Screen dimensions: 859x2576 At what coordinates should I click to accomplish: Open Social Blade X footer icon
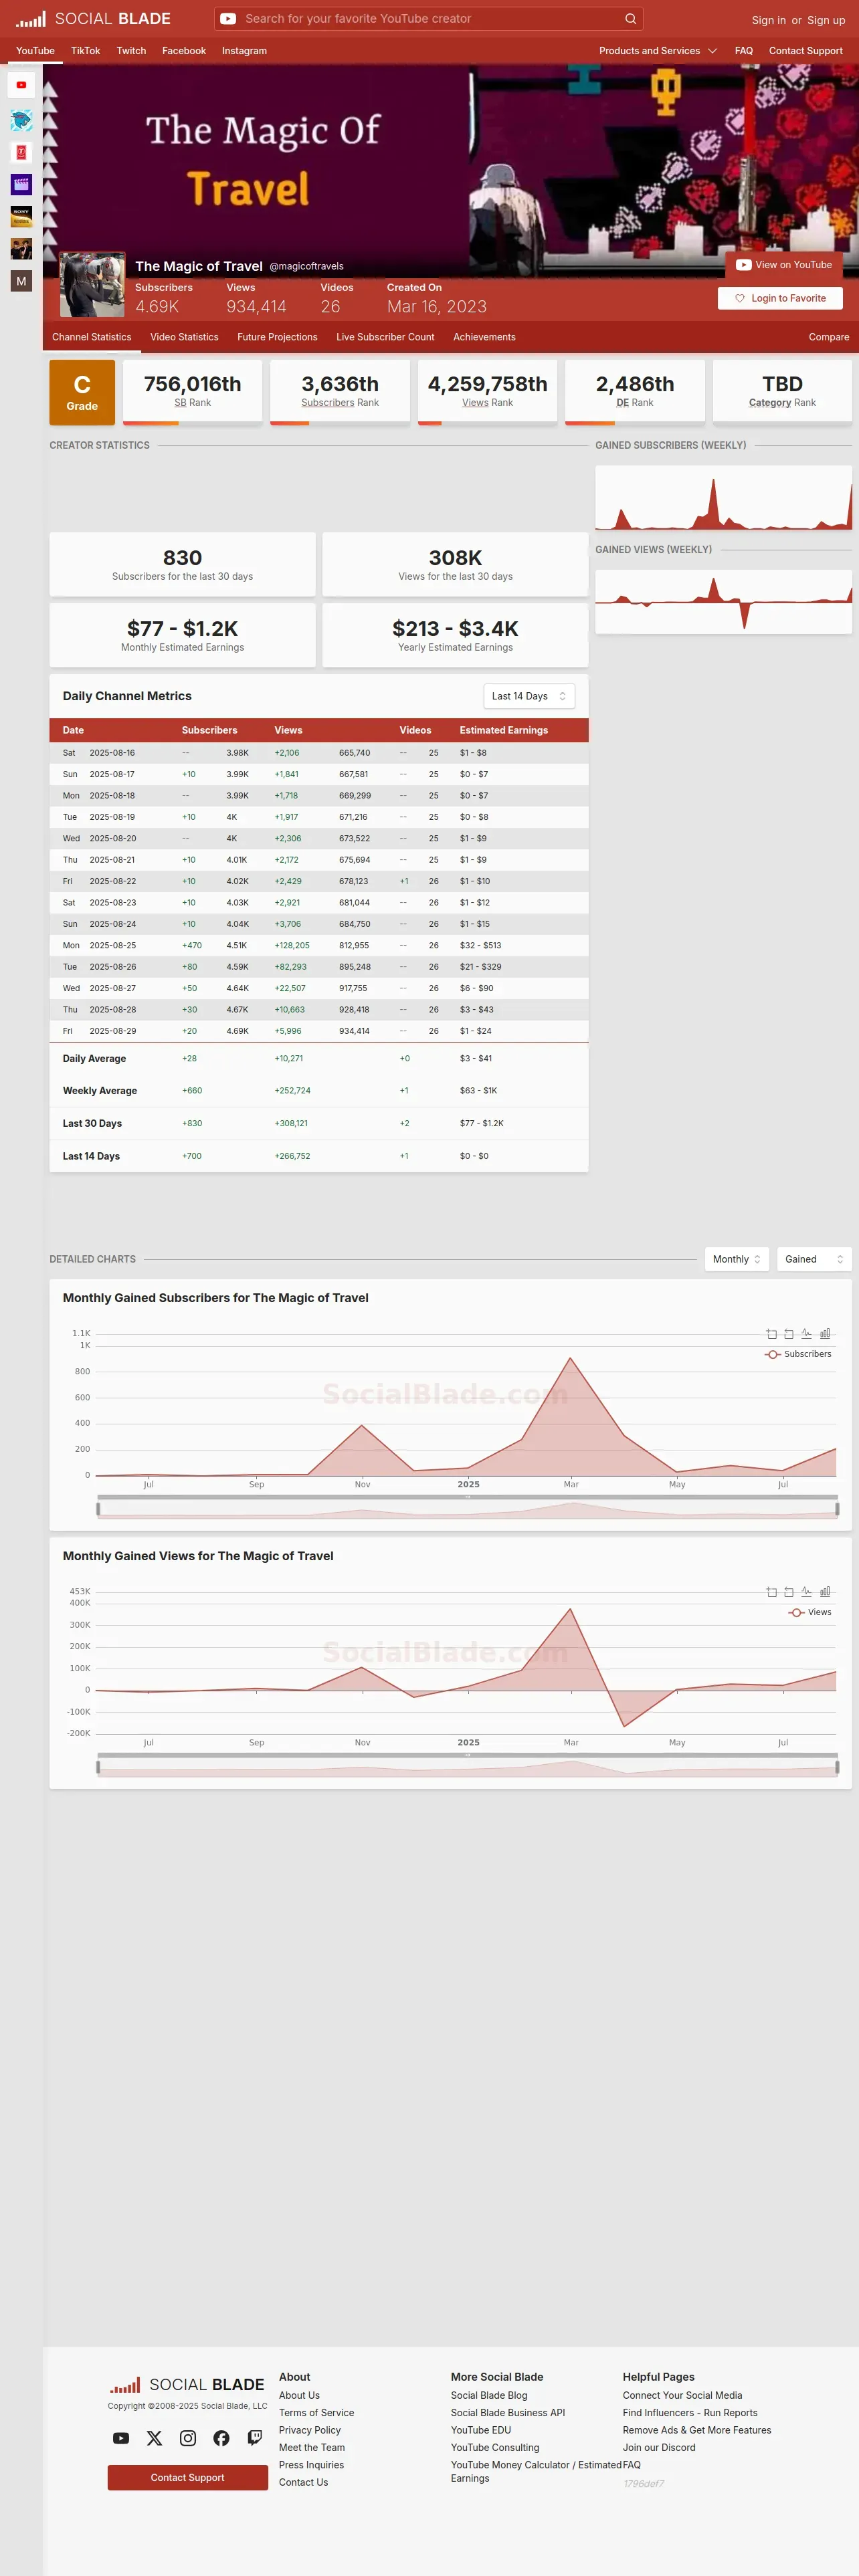(154, 2438)
